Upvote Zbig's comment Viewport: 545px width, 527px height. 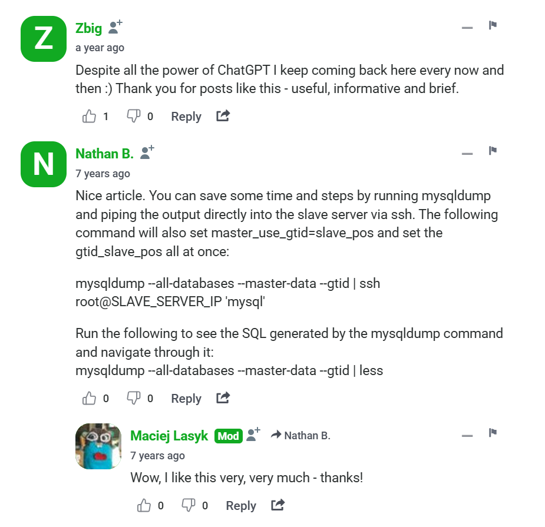coord(90,117)
